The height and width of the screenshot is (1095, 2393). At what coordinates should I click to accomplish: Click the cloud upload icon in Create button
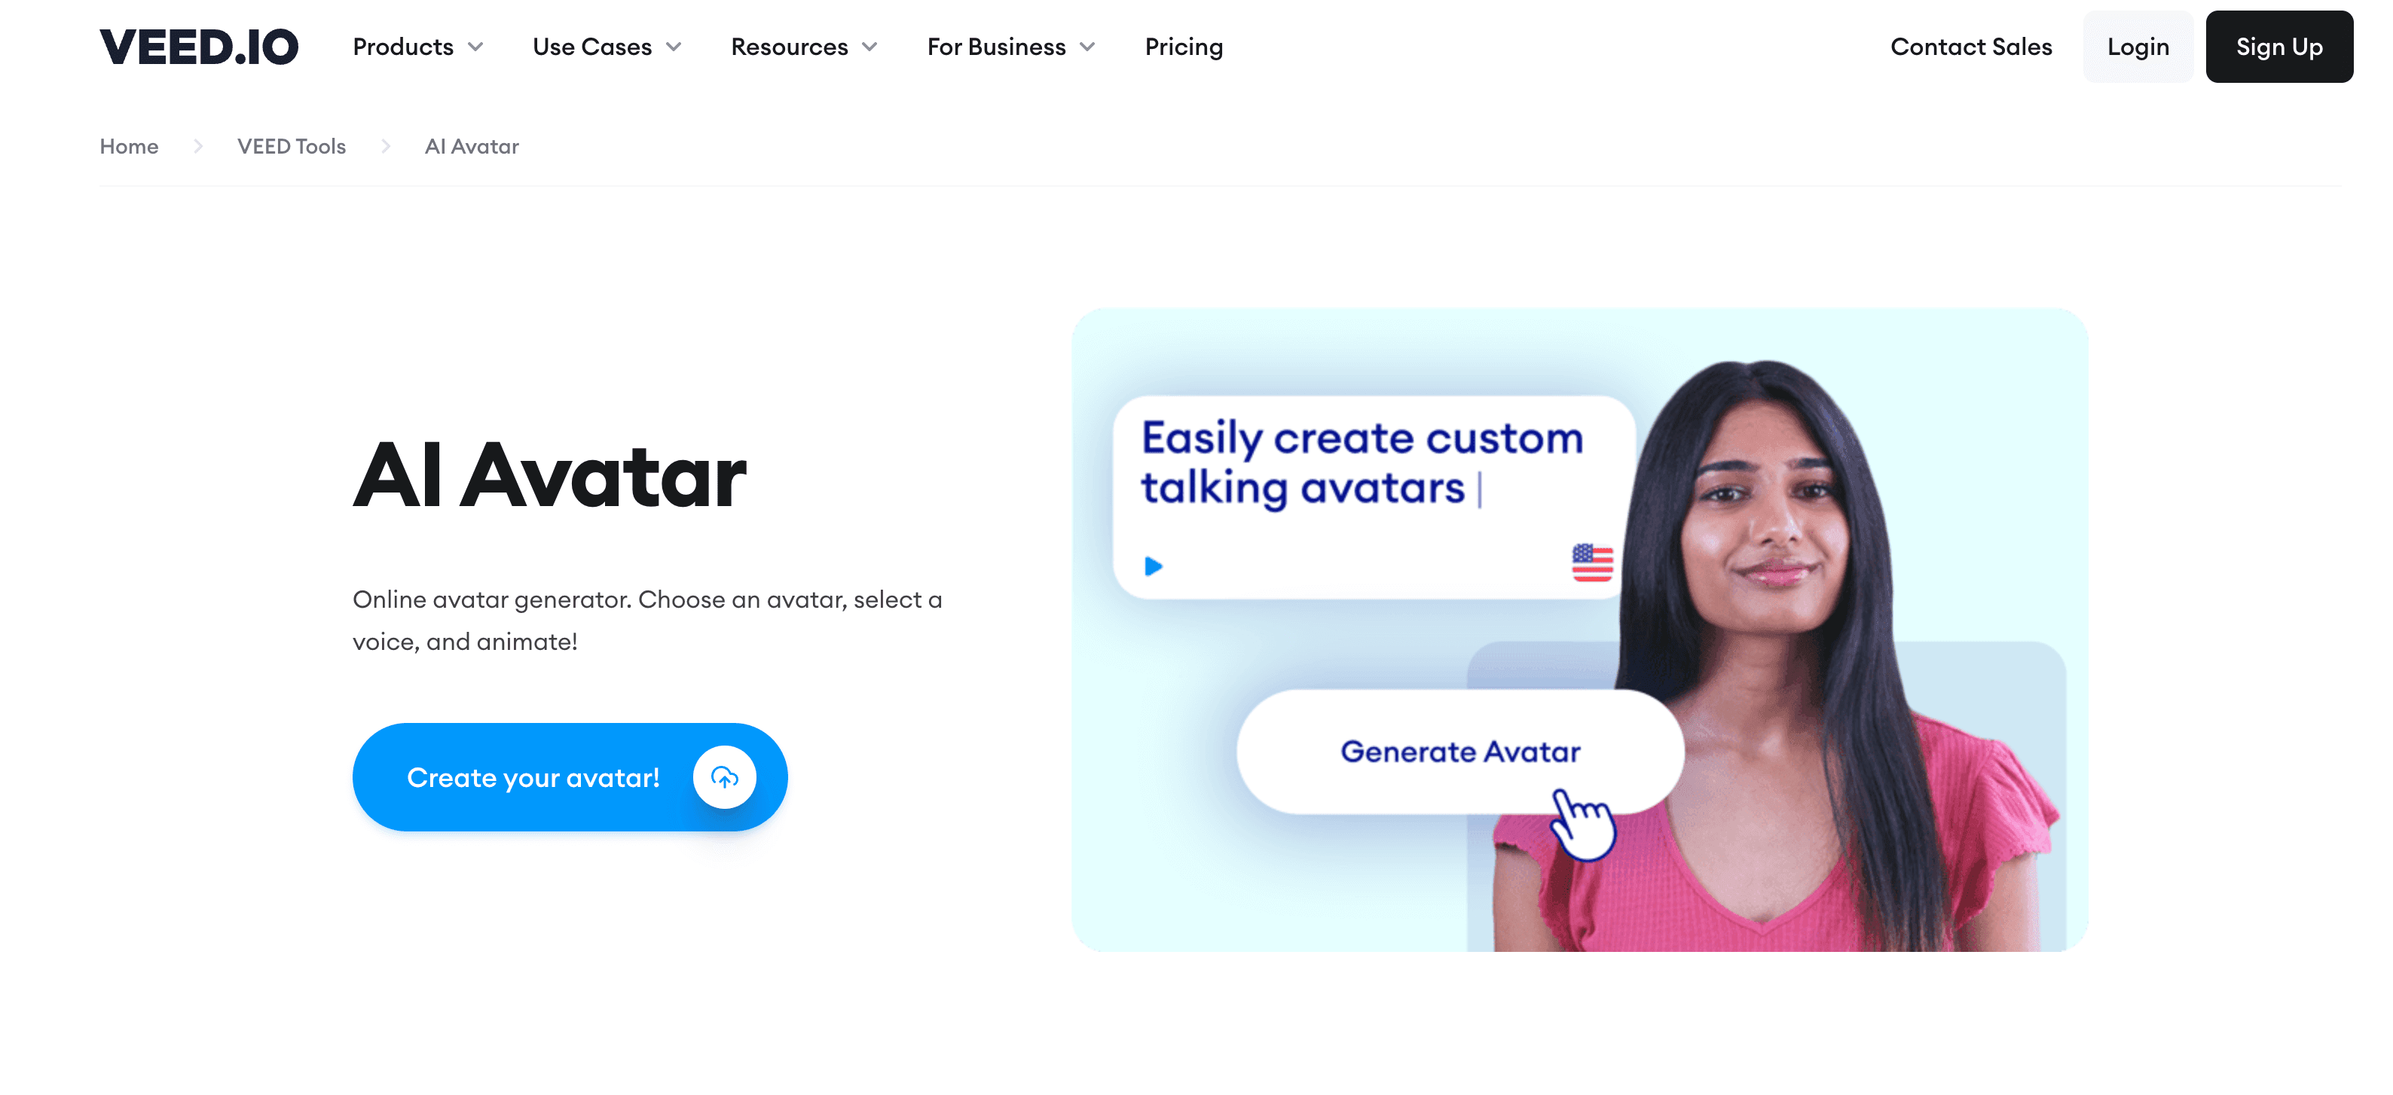pyautogui.click(x=725, y=777)
